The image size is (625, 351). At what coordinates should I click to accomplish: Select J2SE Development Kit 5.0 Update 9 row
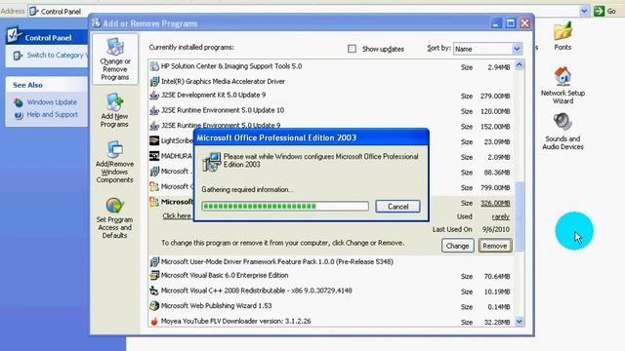pyautogui.click(x=331, y=96)
